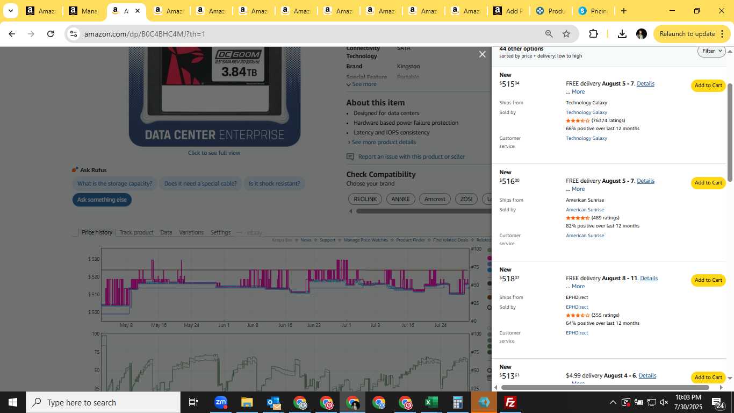Click the address bar URL field
Viewport: 734px width, 413px height.
pos(312,34)
